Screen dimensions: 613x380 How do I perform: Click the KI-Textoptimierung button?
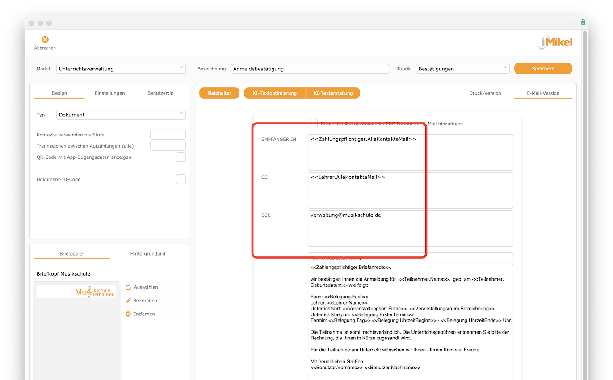275,93
